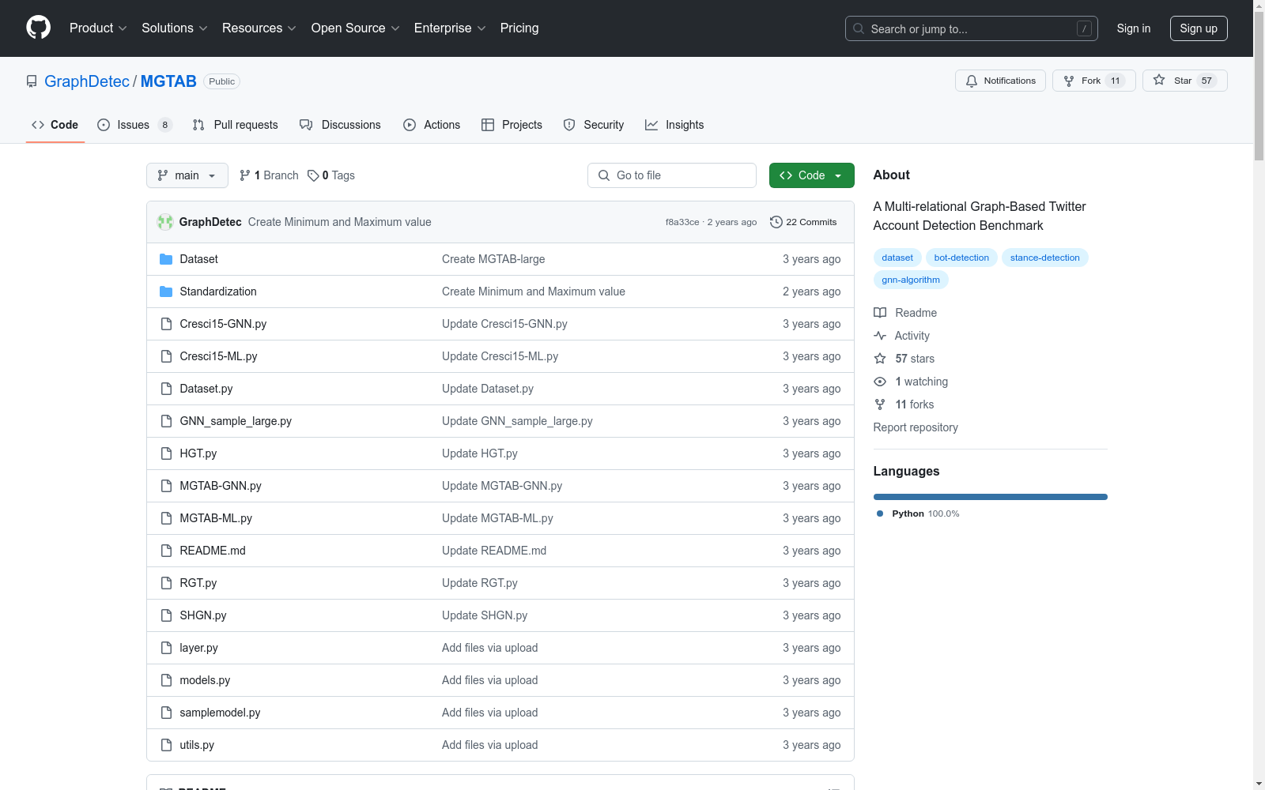1265x790 pixels.
Task: Click the Readme book icon
Action: pos(880,313)
